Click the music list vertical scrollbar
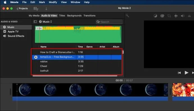Image resolution: width=194 pixels, height=111 pixels. 123,52
